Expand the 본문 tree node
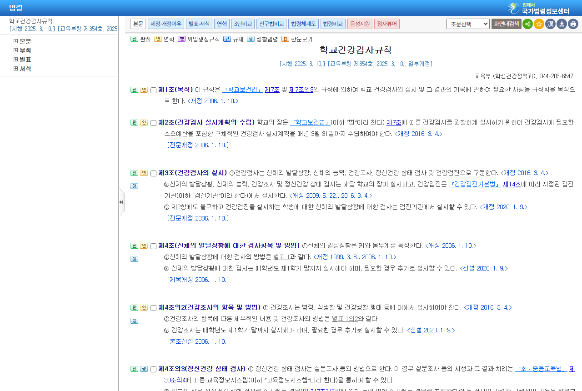Screen dimensions: 582x391 tap(16, 41)
